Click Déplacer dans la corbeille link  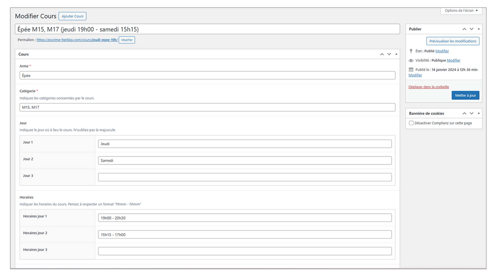point(429,87)
